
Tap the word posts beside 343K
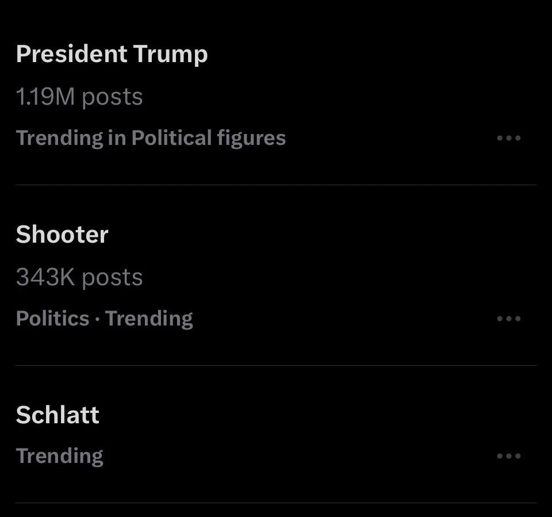pyautogui.click(x=112, y=278)
